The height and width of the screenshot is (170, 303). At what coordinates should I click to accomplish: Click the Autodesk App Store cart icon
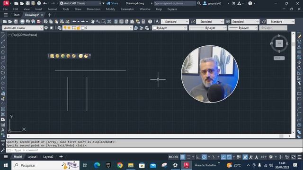coord(233,3)
